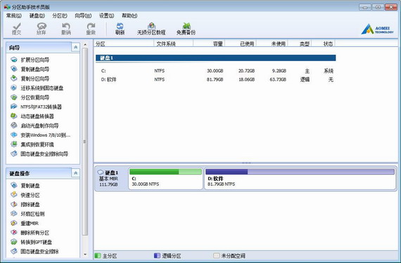401x263 pixels.
Task: Click the 未分配空间 legend swatch
Action: [x=217, y=255]
